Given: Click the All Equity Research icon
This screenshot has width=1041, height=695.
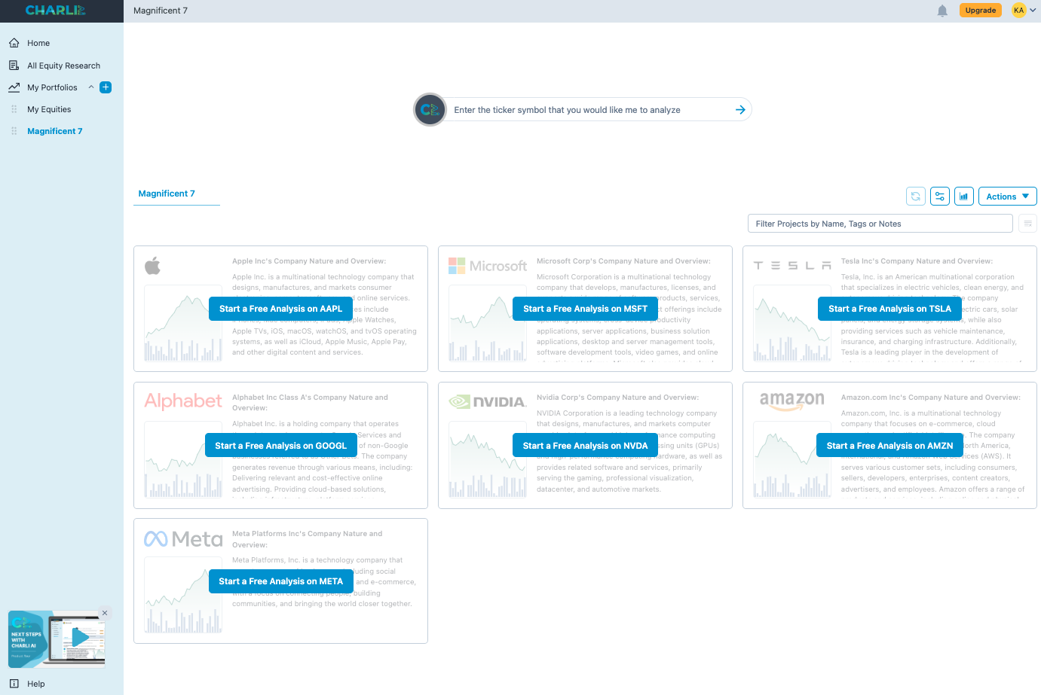Looking at the screenshot, I should [x=14, y=66].
